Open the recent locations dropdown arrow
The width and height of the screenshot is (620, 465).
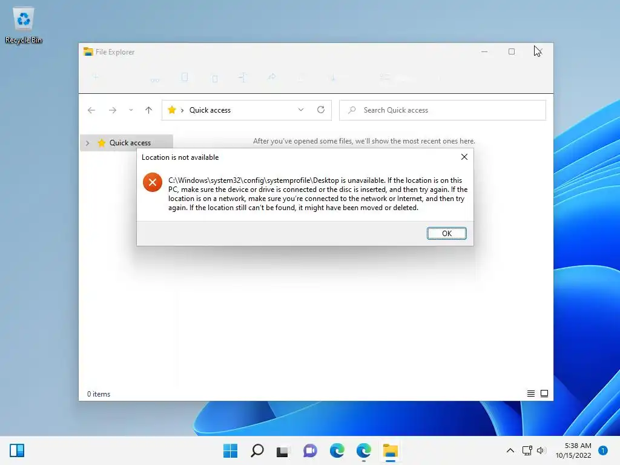click(131, 110)
